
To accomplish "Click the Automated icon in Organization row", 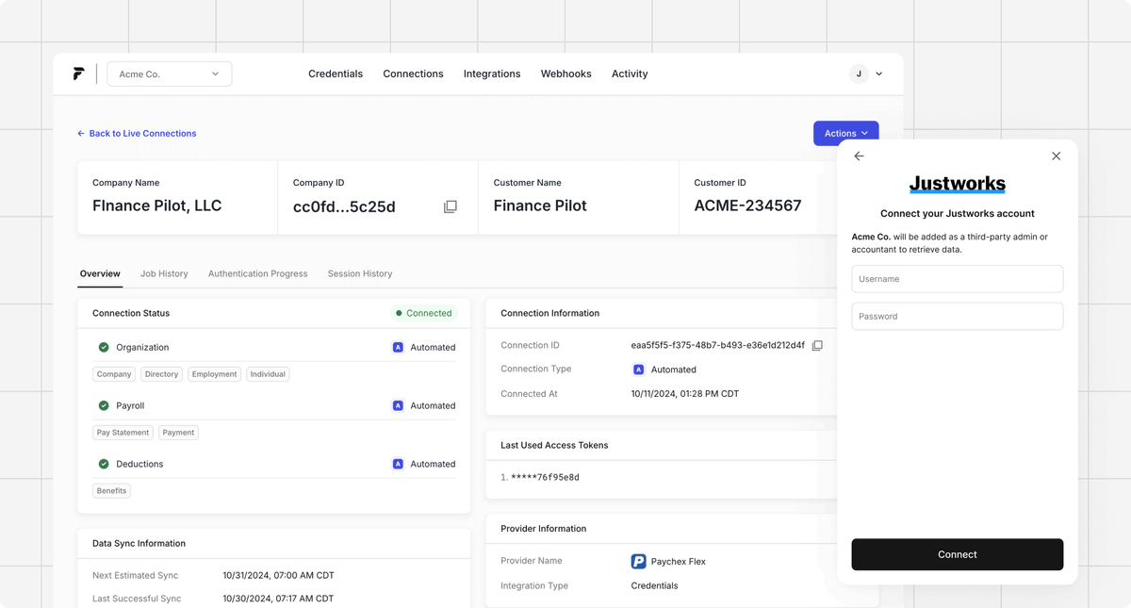I will 398,347.
